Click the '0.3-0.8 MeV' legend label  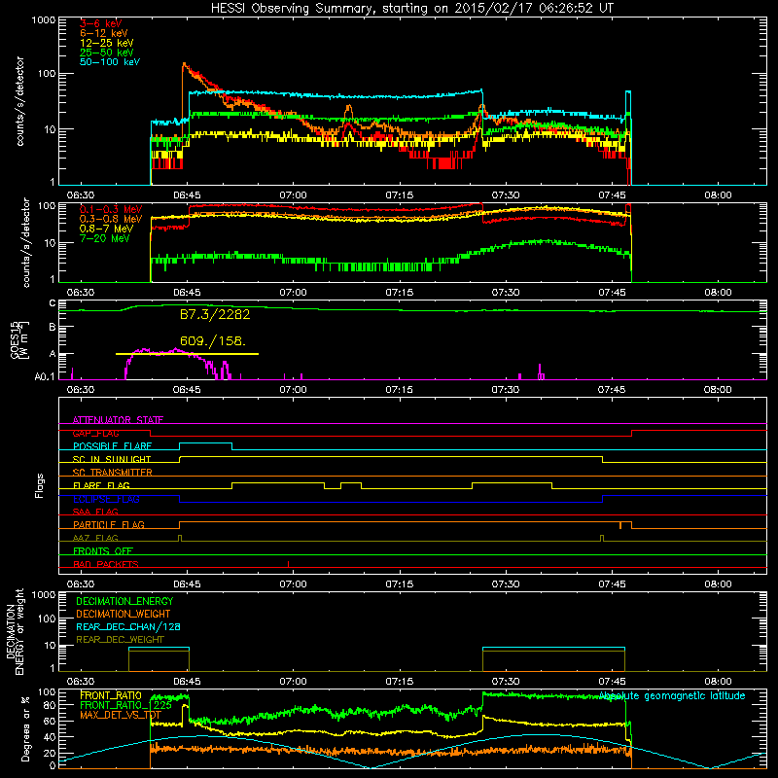click(111, 220)
